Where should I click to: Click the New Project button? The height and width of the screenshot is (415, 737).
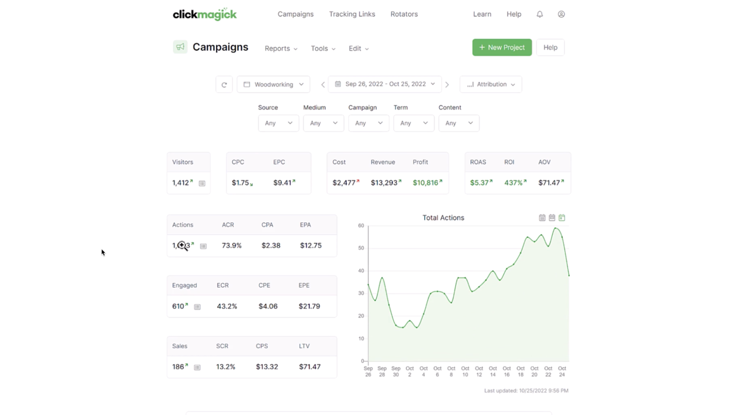point(502,48)
